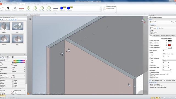Click the Auto Subscribe option
Viewport: 176px width, 99px height.
click(x=111, y=7)
